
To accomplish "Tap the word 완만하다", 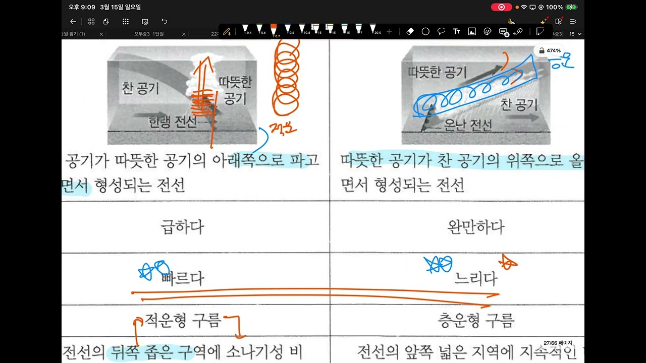I will pos(475,227).
